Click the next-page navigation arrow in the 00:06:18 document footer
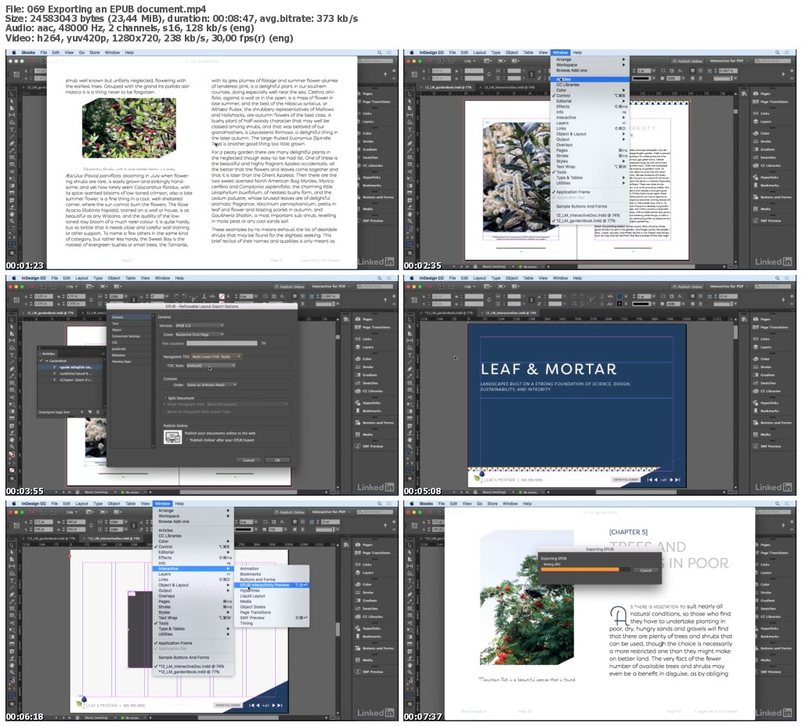Viewport: 802px width, 726px height. 273,705
